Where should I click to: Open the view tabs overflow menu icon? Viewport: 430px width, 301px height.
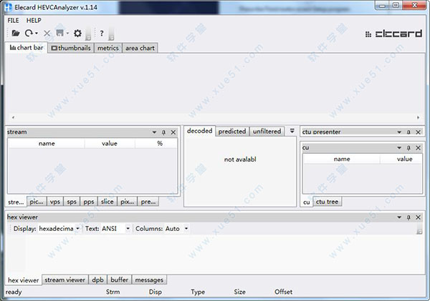[x=292, y=131]
